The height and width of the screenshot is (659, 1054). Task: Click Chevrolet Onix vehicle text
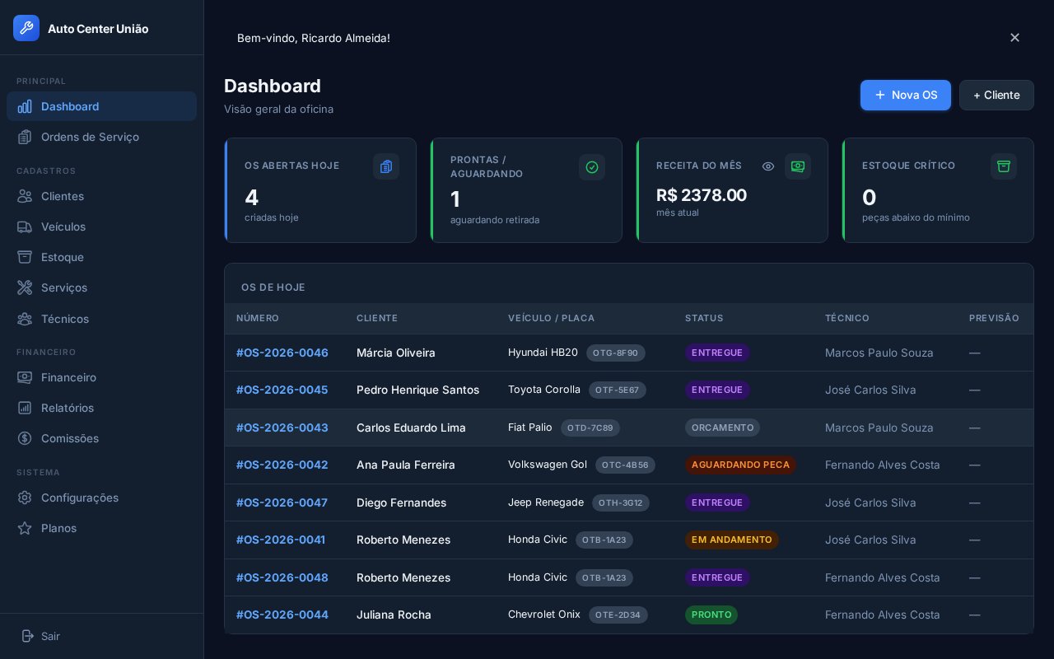(544, 615)
